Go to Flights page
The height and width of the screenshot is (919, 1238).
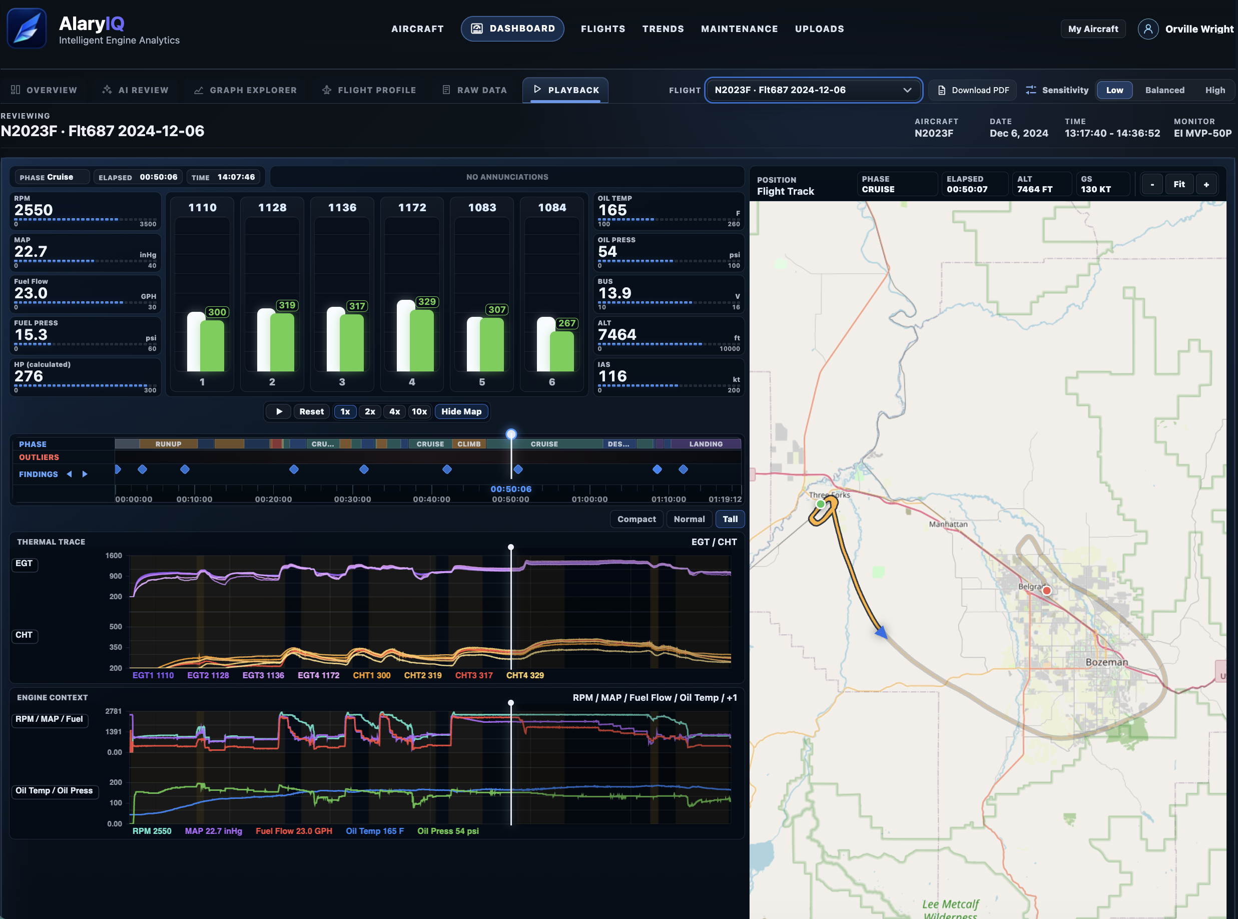tap(603, 29)
